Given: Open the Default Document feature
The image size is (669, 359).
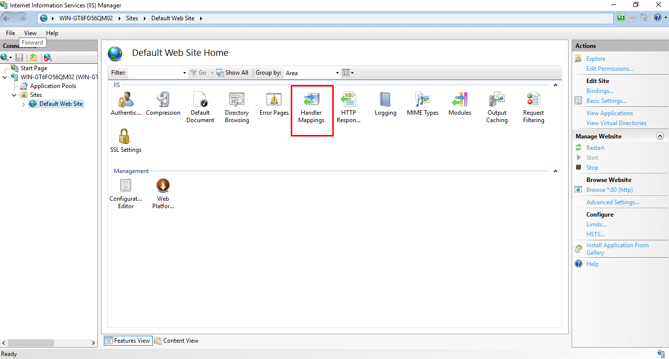Looking at the screenshot, I should (x=200, y=107).
